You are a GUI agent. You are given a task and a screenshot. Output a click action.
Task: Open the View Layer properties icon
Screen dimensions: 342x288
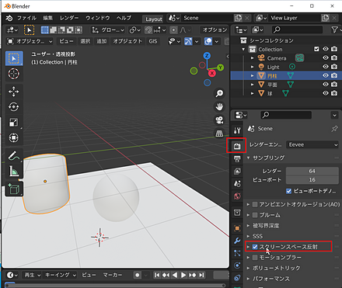coord(237,171)
